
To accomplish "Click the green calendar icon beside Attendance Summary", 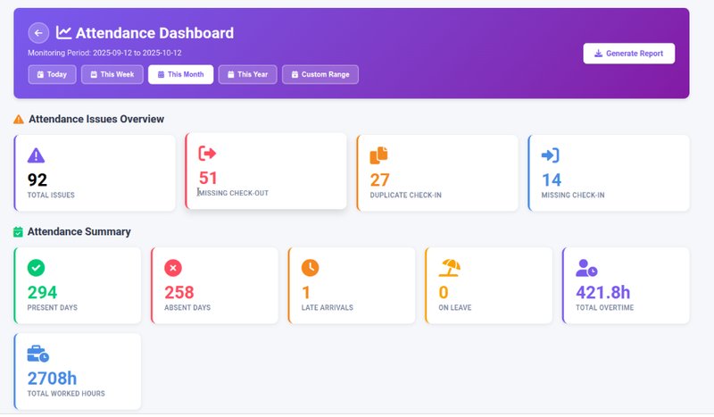I will (x=18, y=232).
